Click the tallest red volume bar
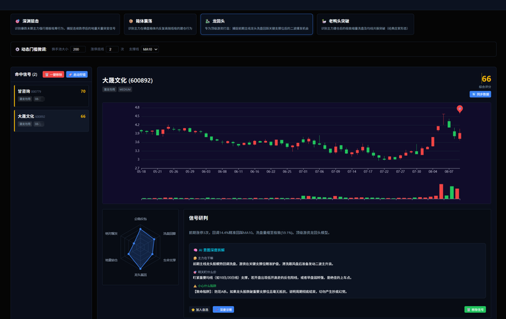This screenshot has height=319, width=506. point(441,191)
